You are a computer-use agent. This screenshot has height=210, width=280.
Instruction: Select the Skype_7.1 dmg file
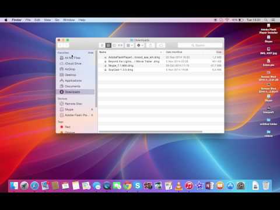(160, 65)
